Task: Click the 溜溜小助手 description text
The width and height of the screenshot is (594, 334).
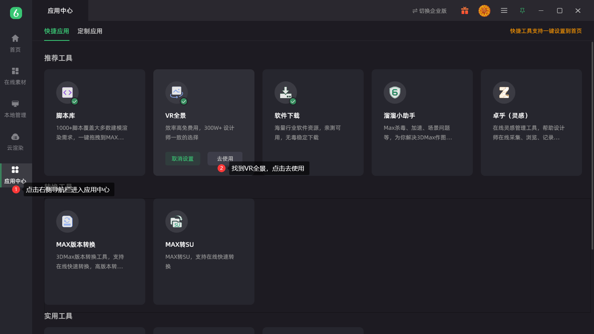Action: point(418,133)
